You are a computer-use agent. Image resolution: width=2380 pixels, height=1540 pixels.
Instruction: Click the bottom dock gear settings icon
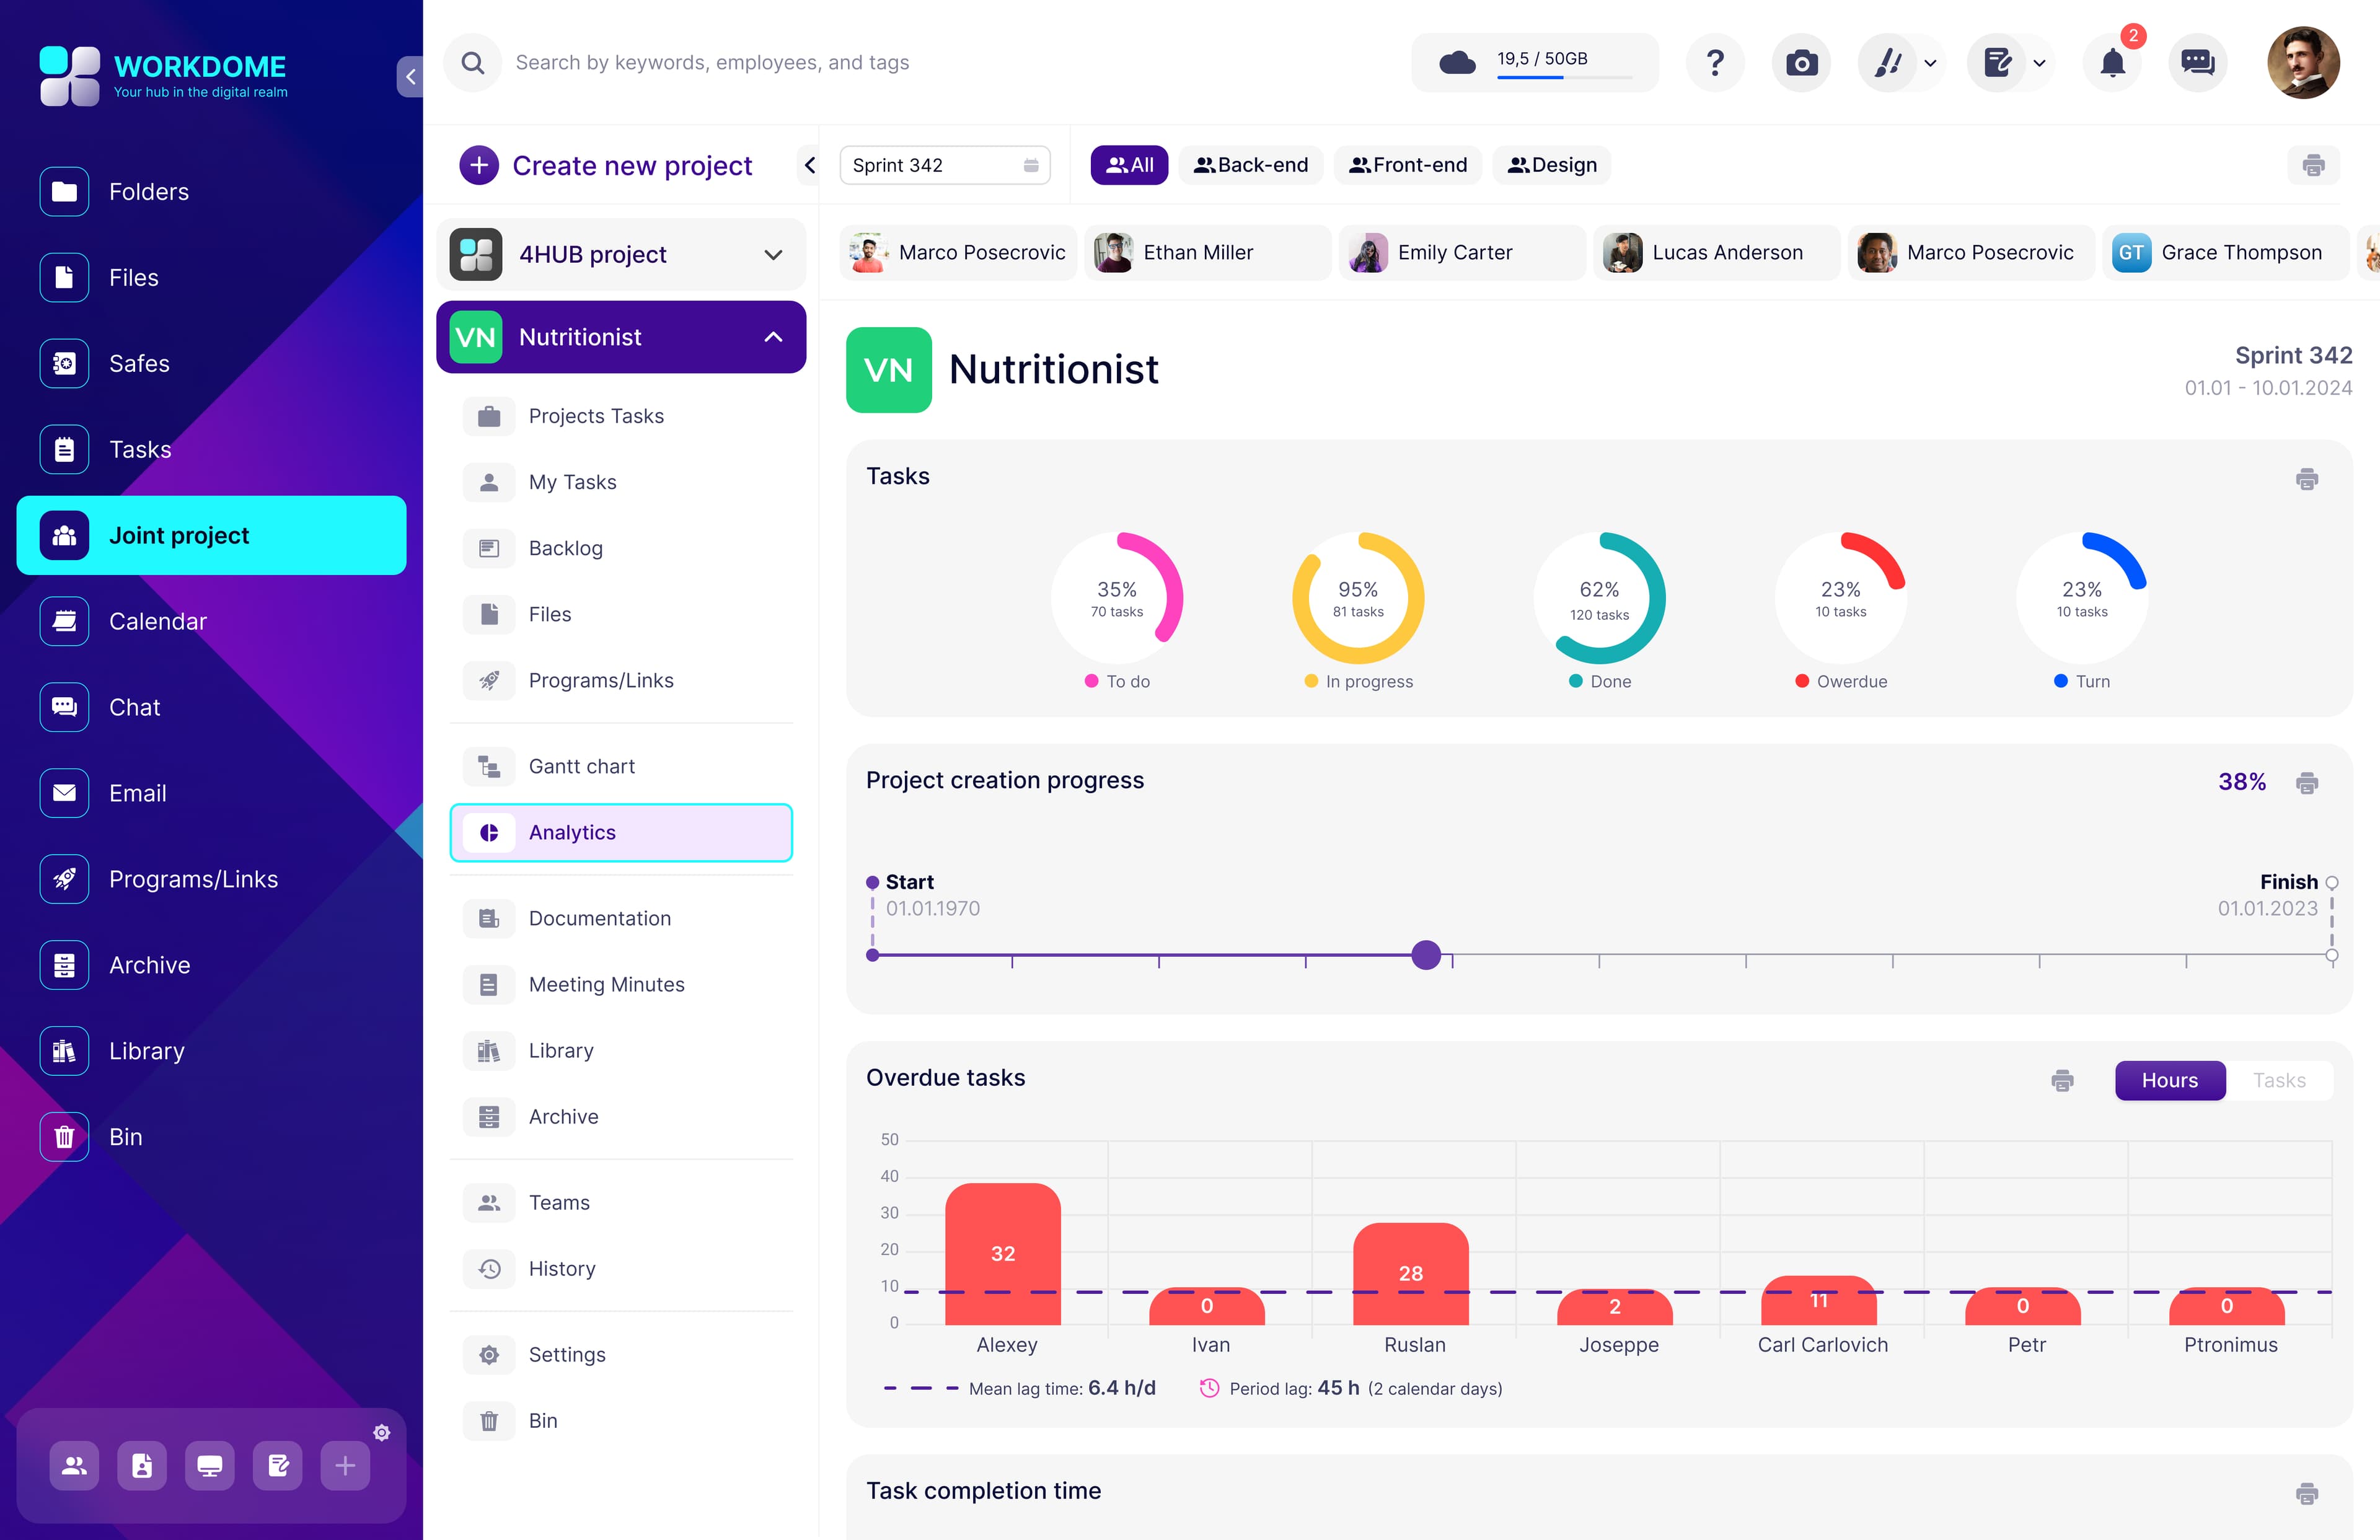click(381, 1432)
